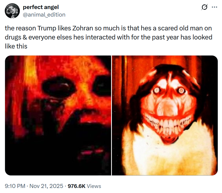Click the display name "perfect angel"
Image resolution: width=222 pixels, height=193 pixels.
(x=41, y=7)
